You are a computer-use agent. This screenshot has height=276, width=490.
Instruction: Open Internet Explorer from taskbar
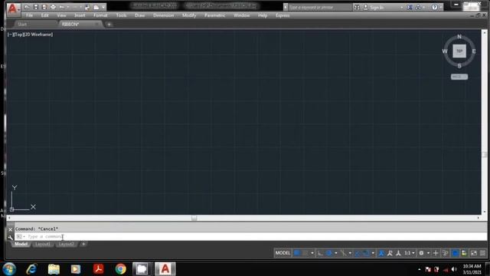pos(32,269)
